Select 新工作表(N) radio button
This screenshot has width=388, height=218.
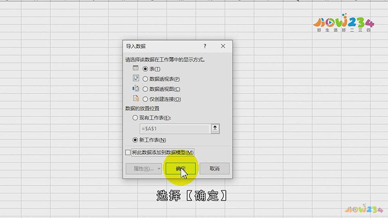pyautogui.click(x=135, y=140)
